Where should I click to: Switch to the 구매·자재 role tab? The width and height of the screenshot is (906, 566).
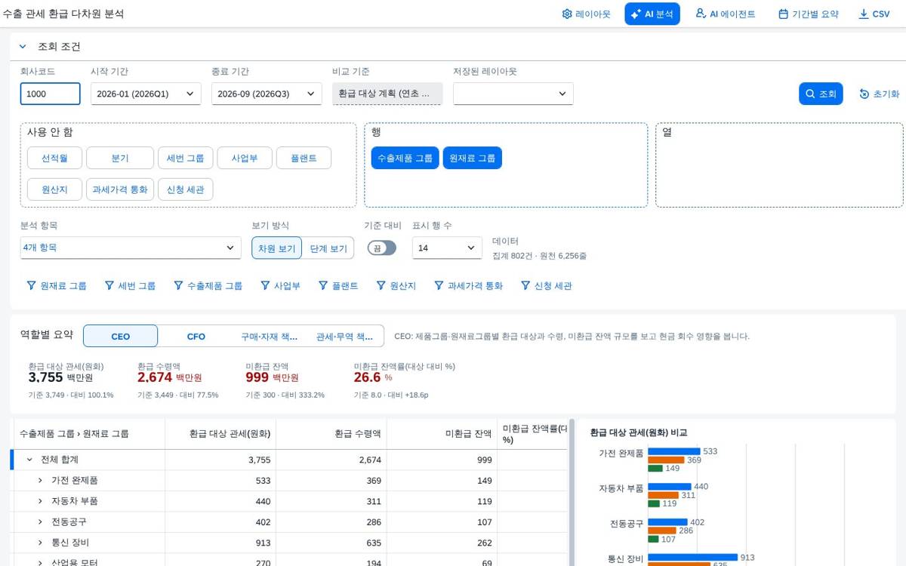[x=270, y=336]
